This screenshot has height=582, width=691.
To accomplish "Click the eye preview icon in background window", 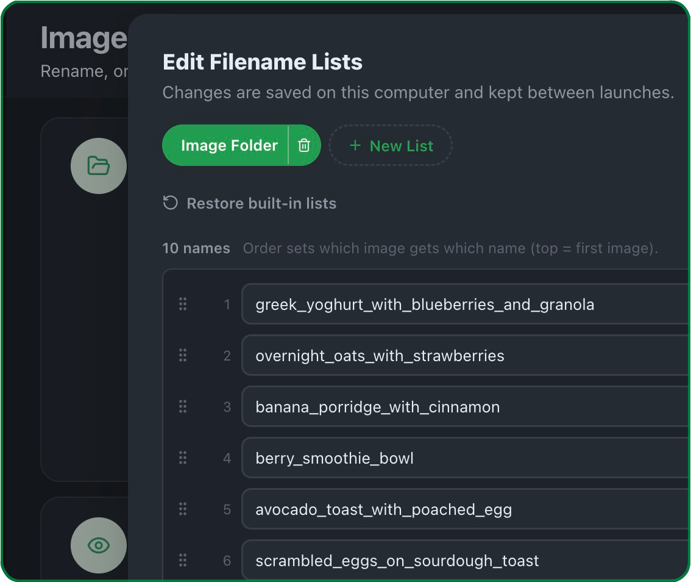I will [99, 545].
